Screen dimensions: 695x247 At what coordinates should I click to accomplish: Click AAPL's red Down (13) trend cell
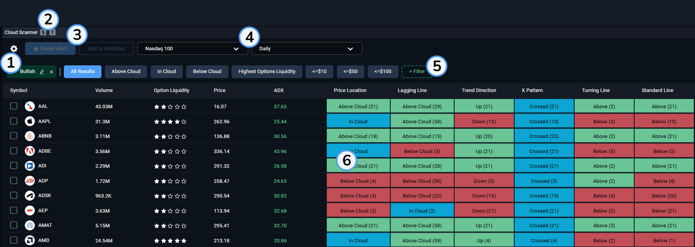pos(484,121)
